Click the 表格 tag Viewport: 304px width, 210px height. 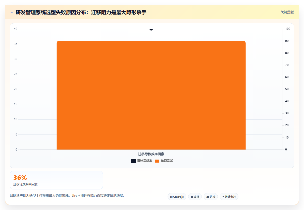195,197
